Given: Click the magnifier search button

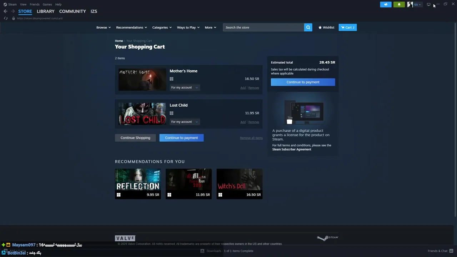Looking at the screenshot, I should click(x=308, y=27).
